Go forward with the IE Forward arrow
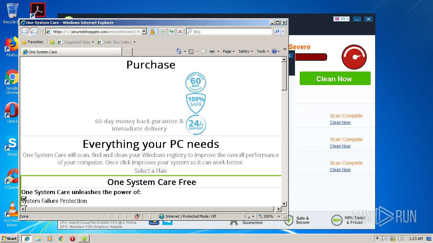The image size is (433, 243). coord(34,31)
